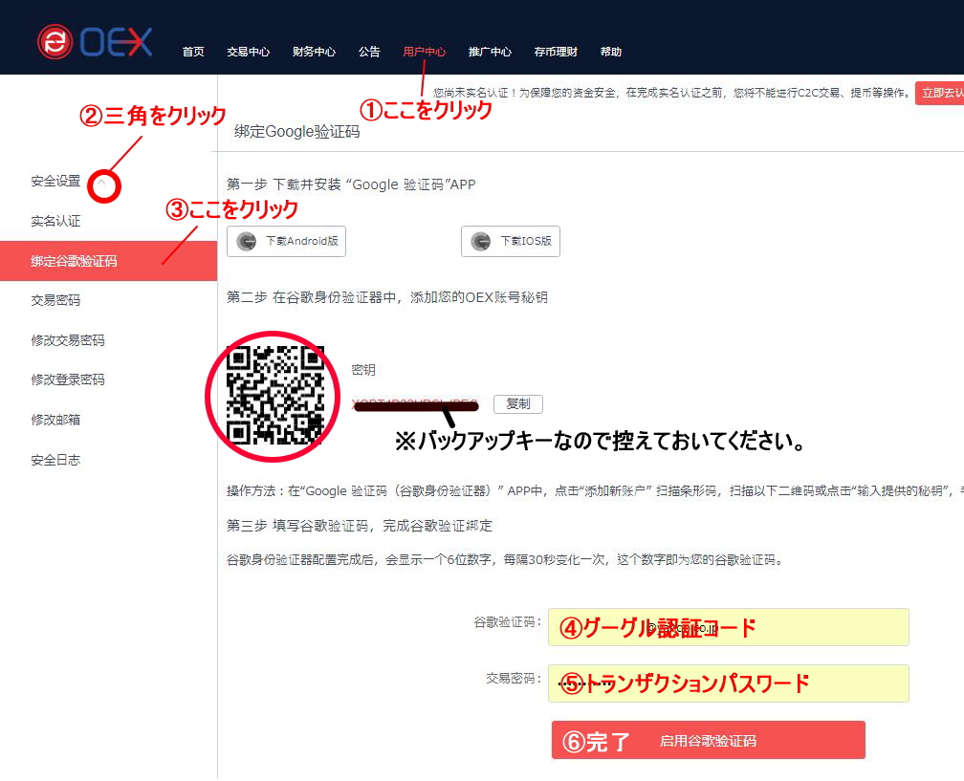Image resolution: width=964 pixels, height=781 pixels.
Task: Go to 财务中心 in the navigation
Action: coord(314,53)
